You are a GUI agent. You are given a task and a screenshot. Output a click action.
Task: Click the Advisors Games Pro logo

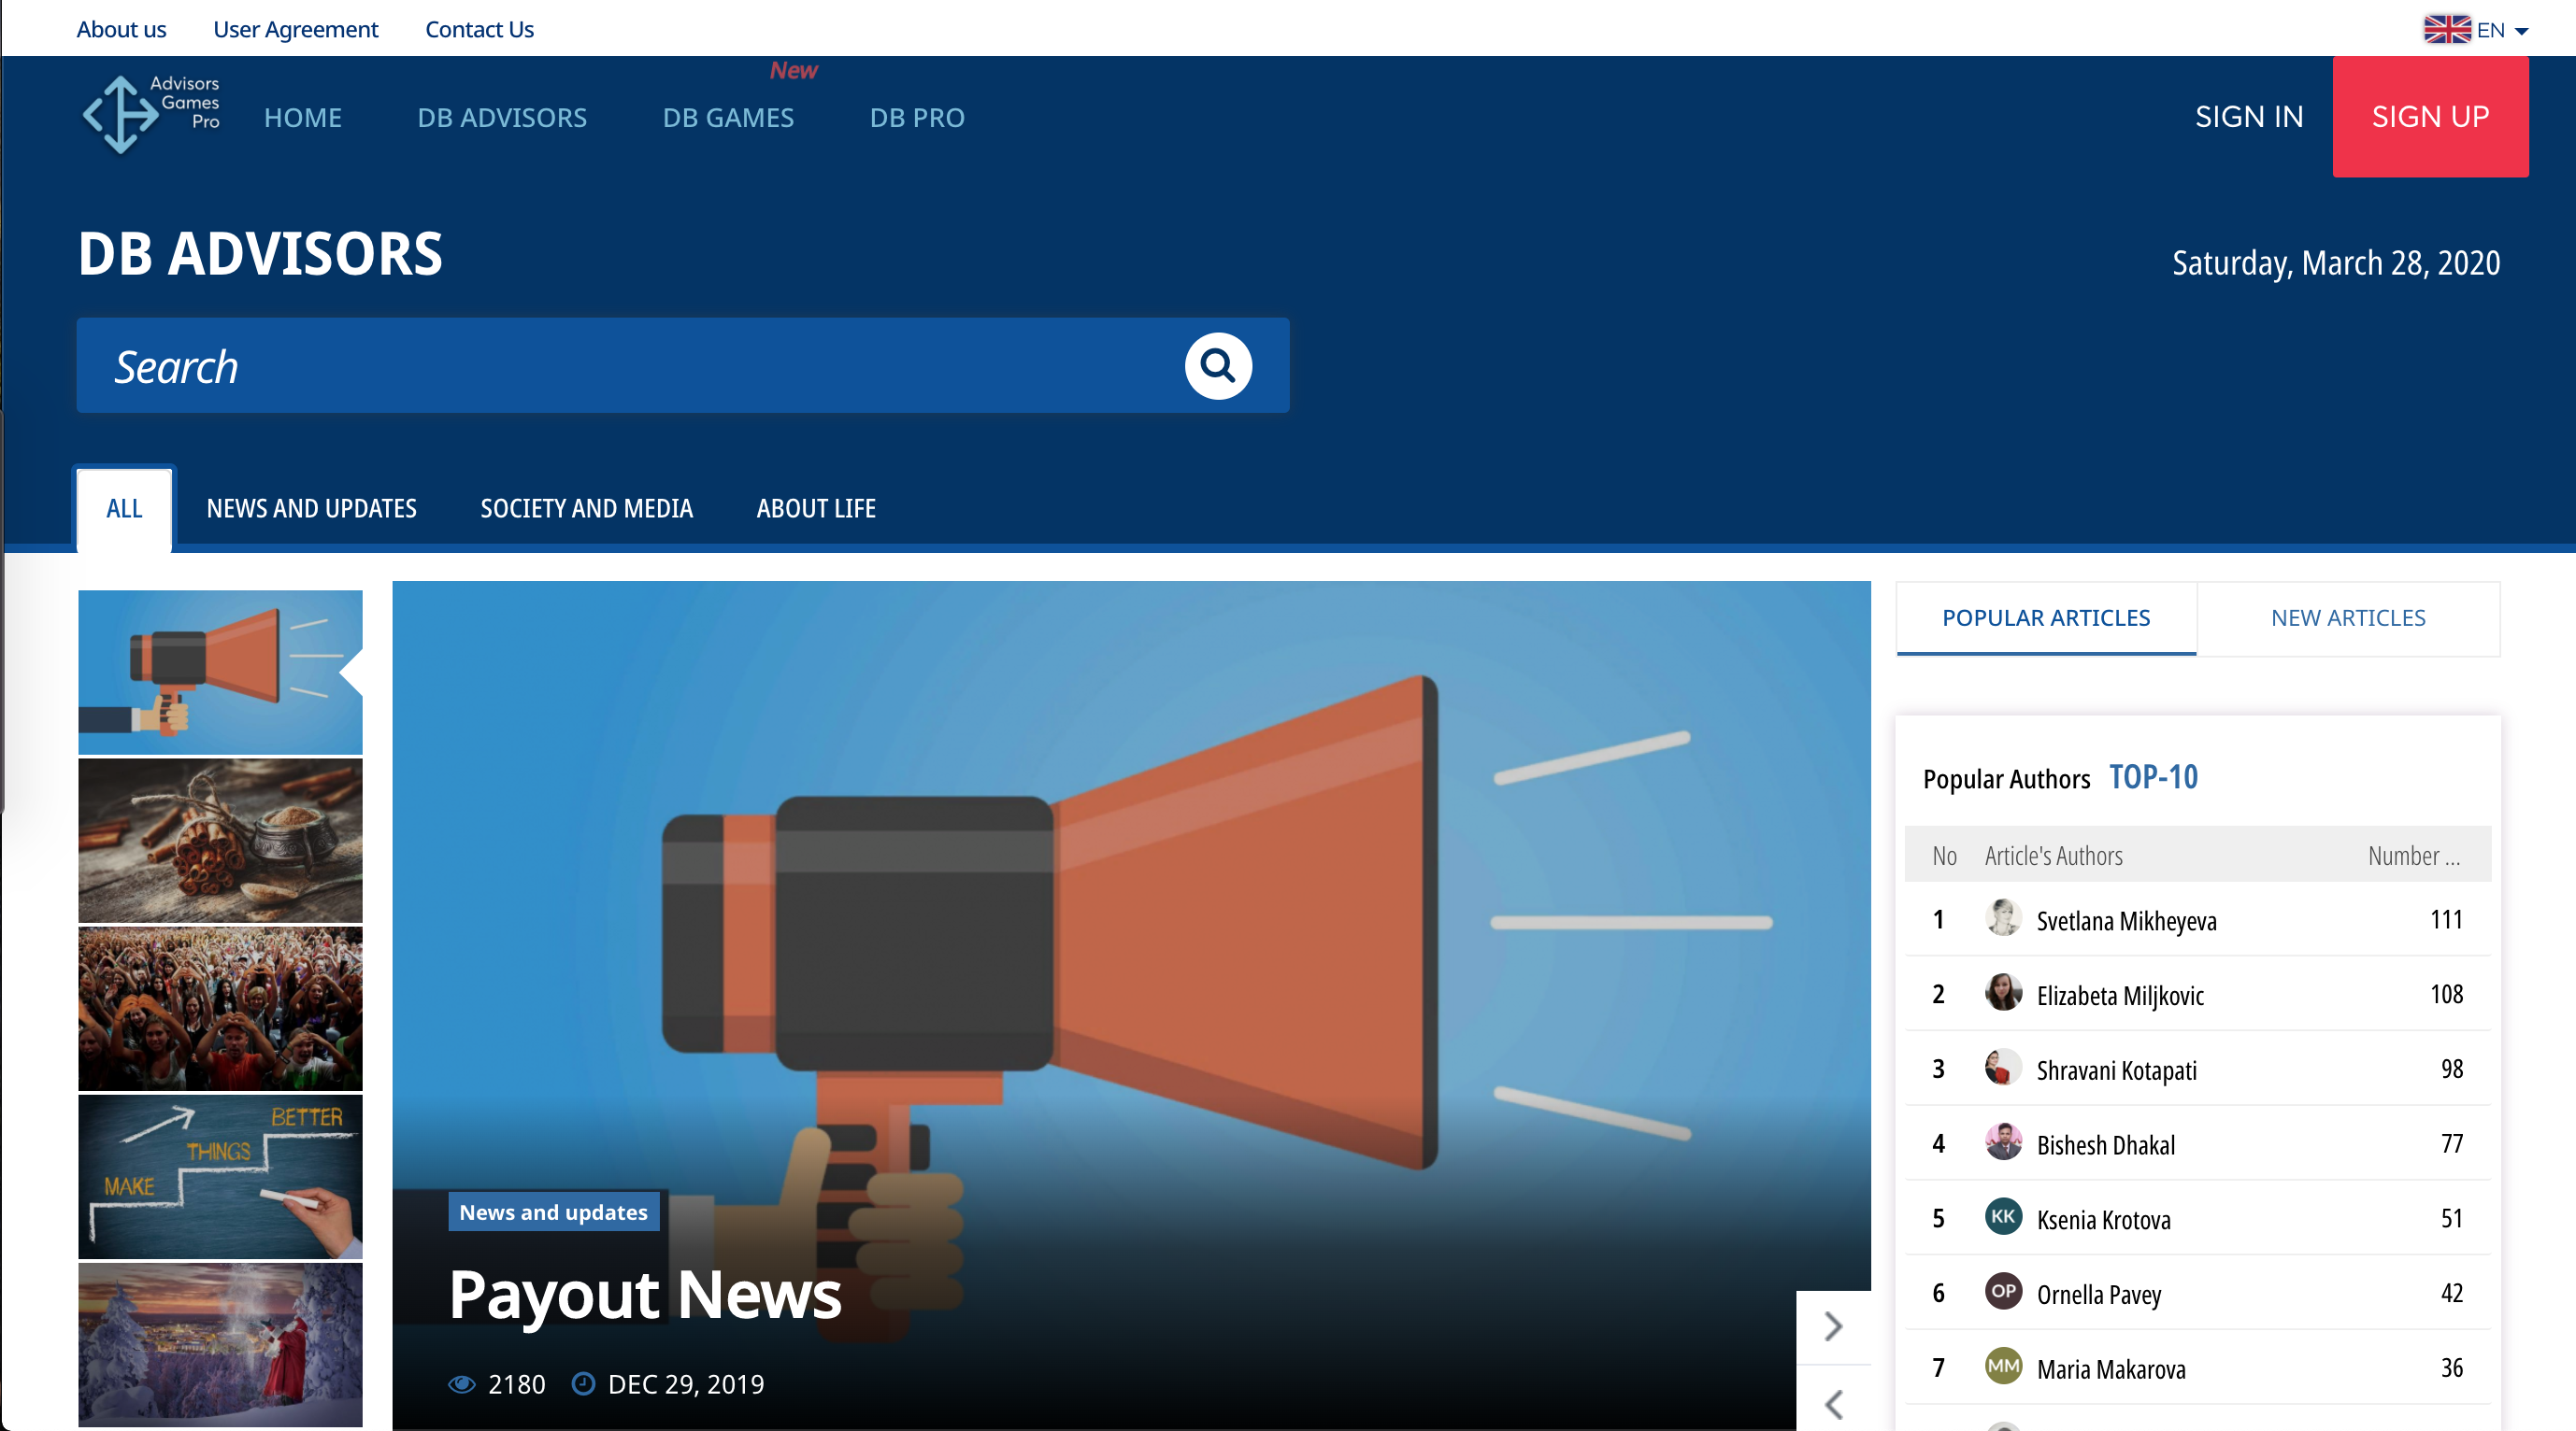click(151, 115)
